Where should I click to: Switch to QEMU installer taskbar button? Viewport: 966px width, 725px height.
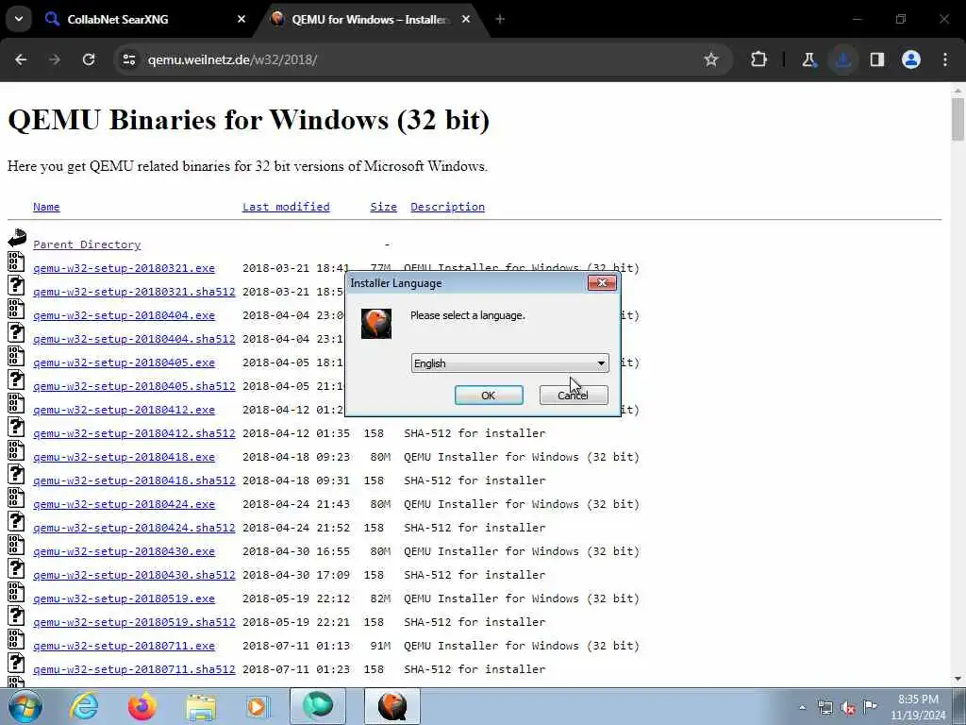click(392, 706)
